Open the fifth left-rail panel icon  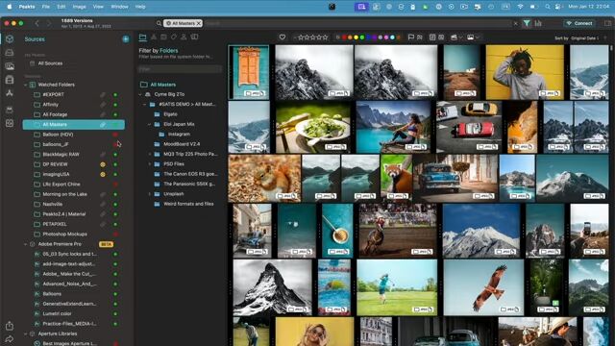coord(10,93)
